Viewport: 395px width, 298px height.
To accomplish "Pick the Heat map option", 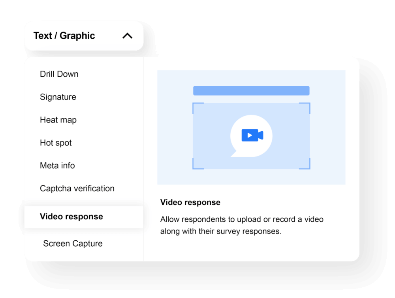I will pos(58,120).
